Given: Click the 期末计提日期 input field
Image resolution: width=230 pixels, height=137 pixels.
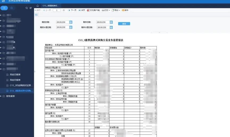Looking at the screenshot, I should point(103,27).
